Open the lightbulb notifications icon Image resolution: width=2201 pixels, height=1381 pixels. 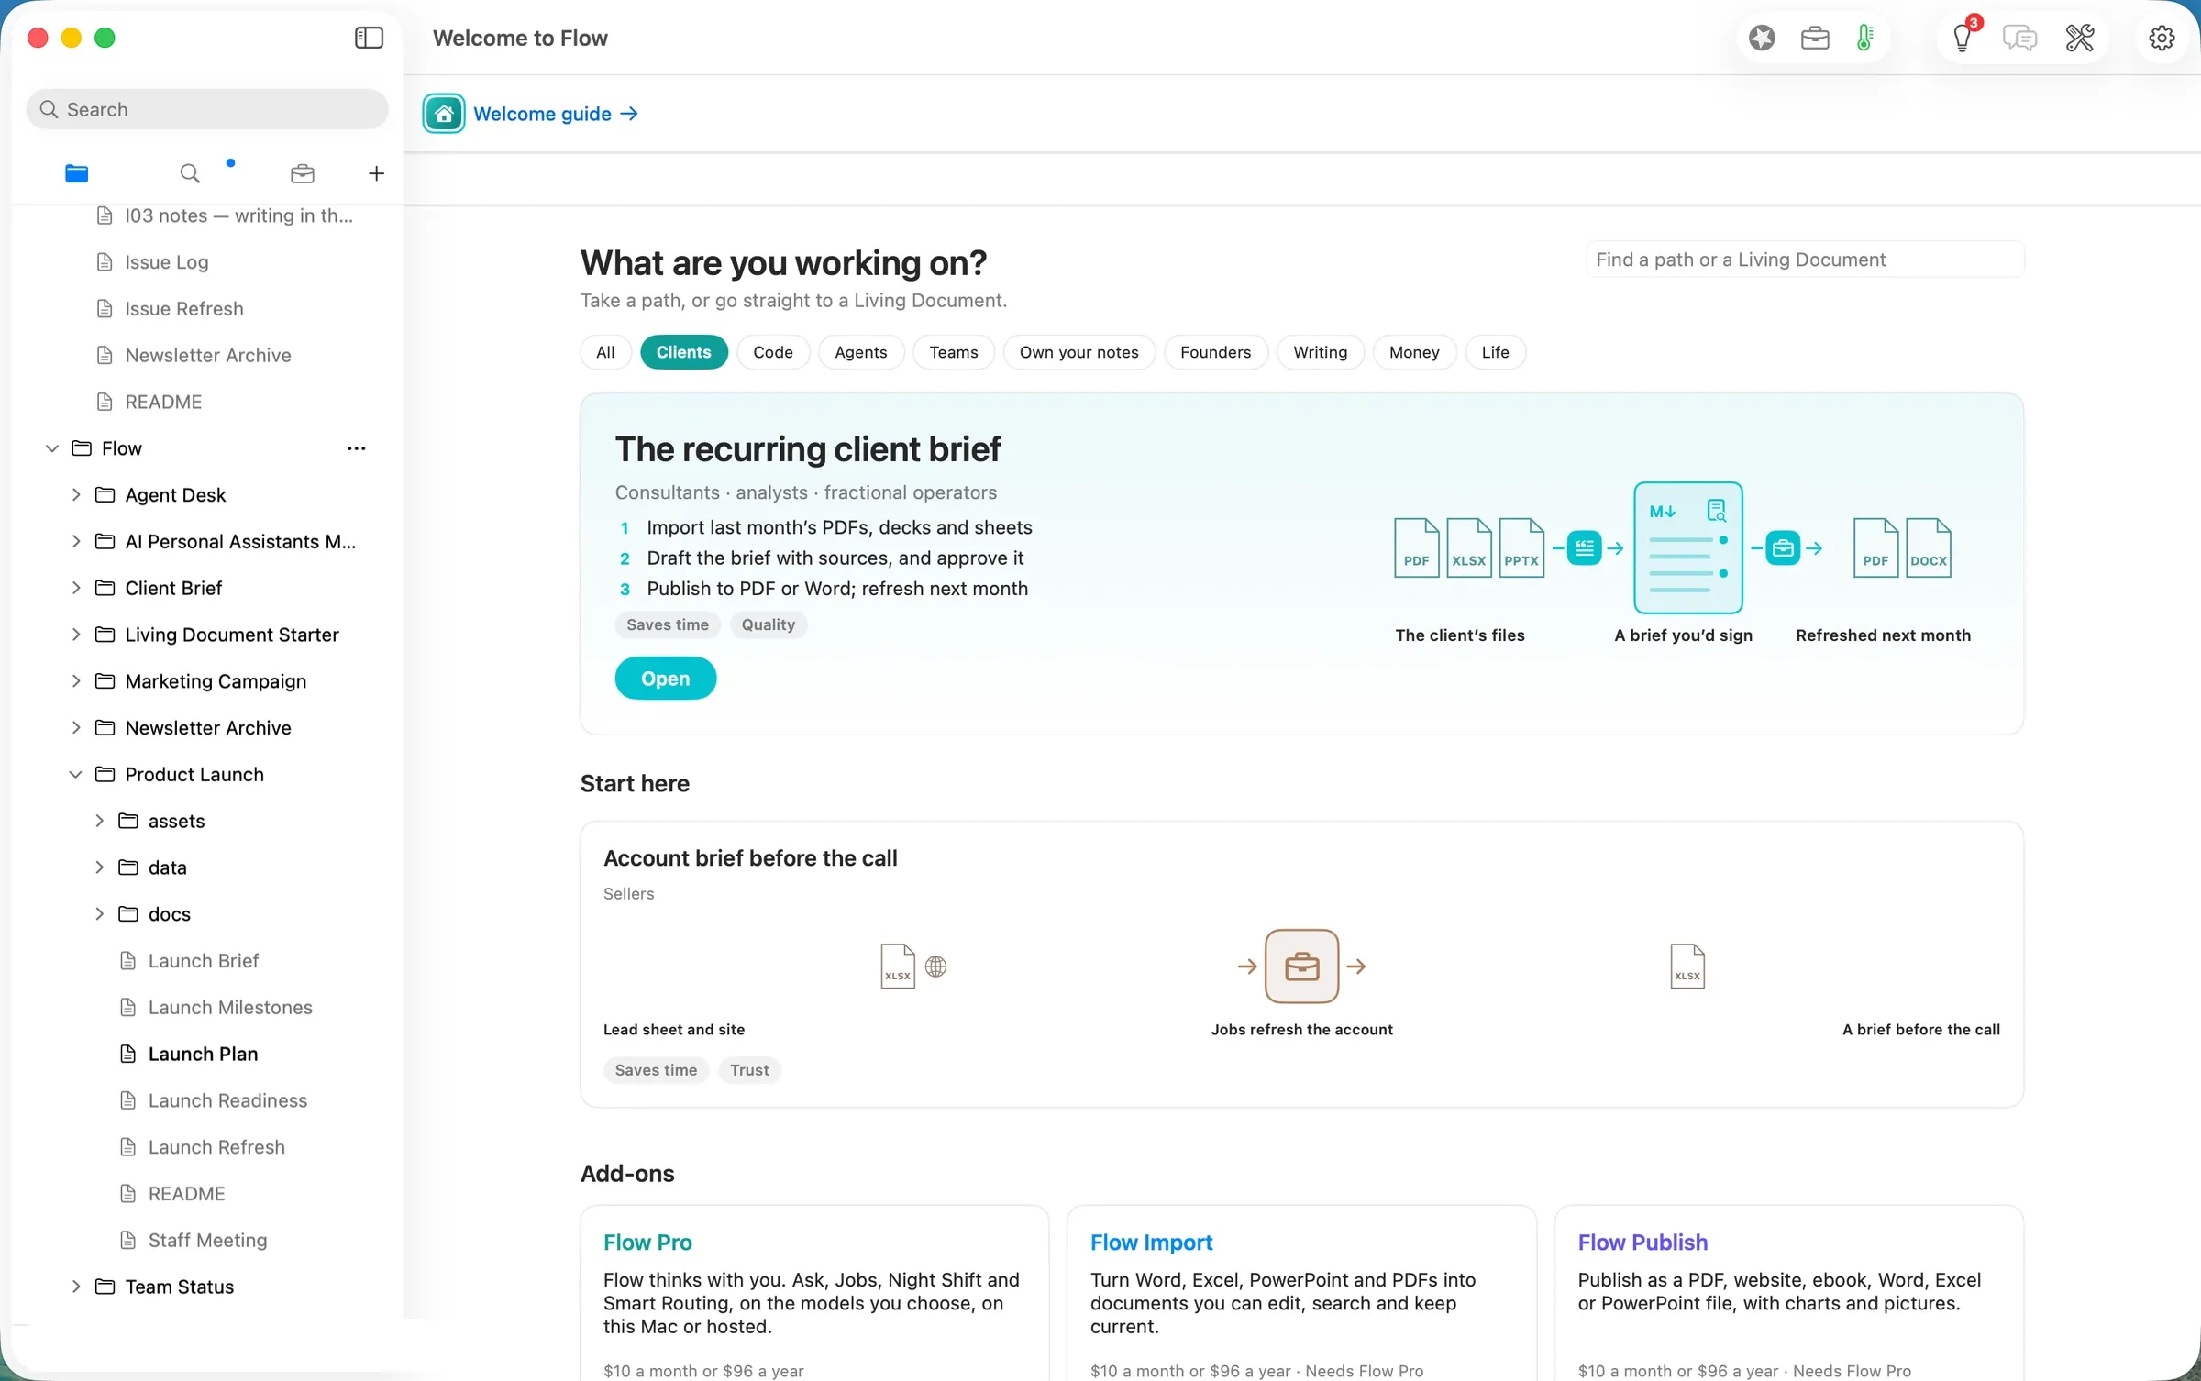1962,38
